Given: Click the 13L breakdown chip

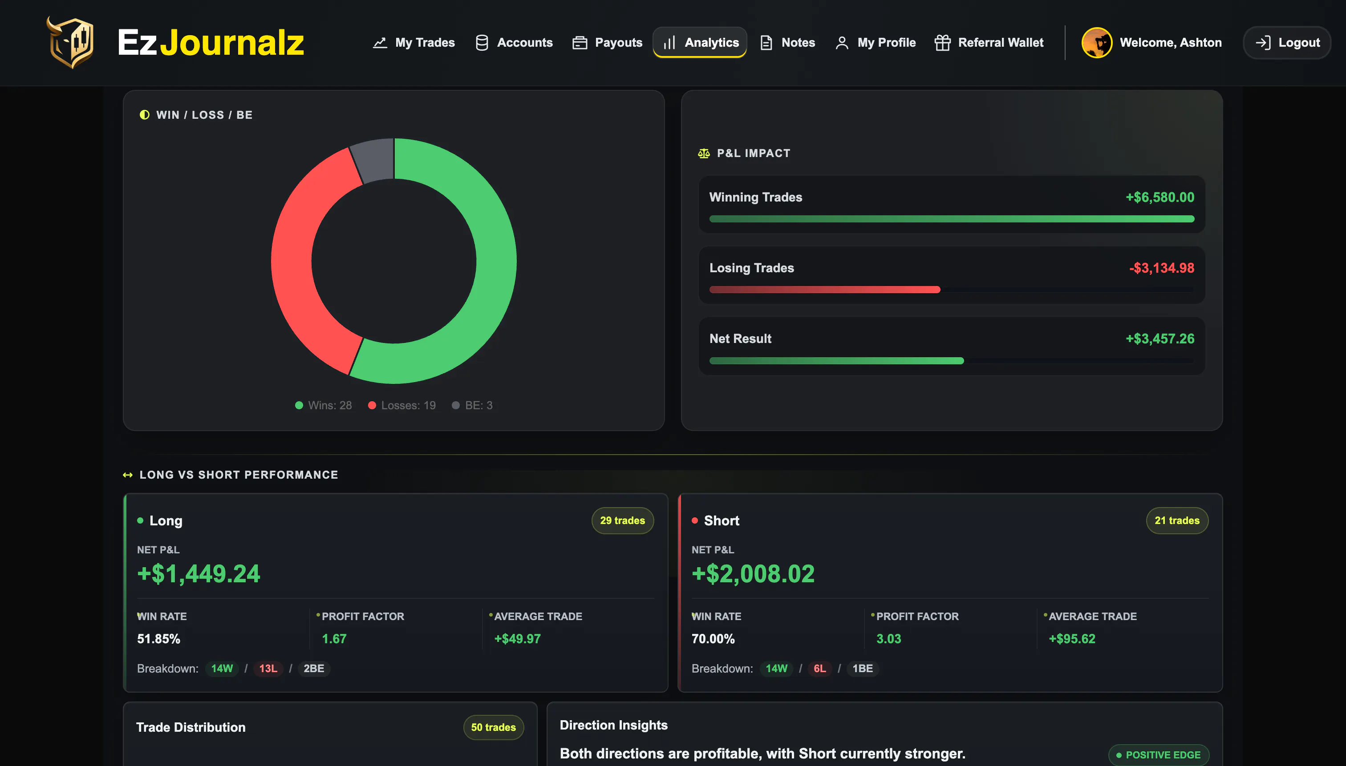Looking at the screenshot, I should click(268, 669).
